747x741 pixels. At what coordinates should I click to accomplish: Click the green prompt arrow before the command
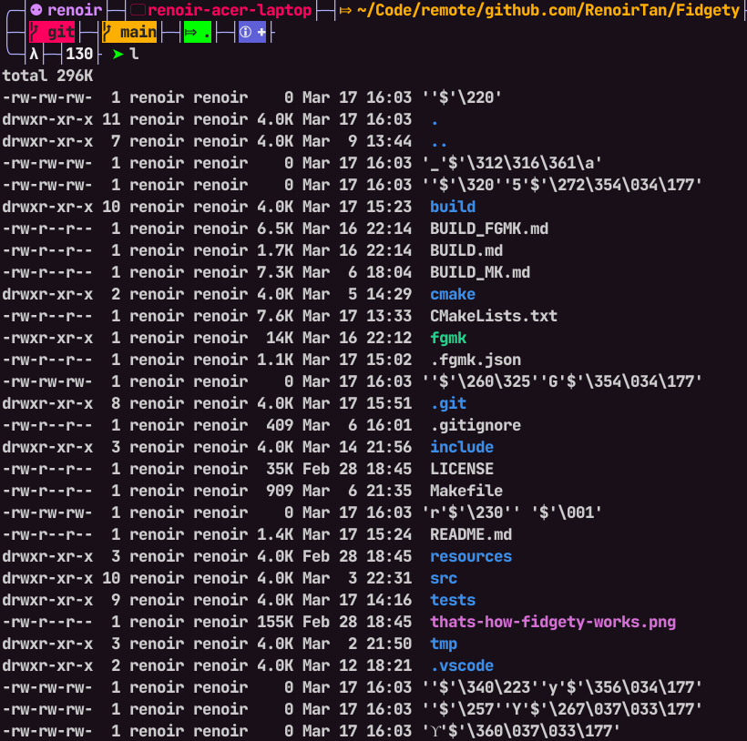pos(117,55)
